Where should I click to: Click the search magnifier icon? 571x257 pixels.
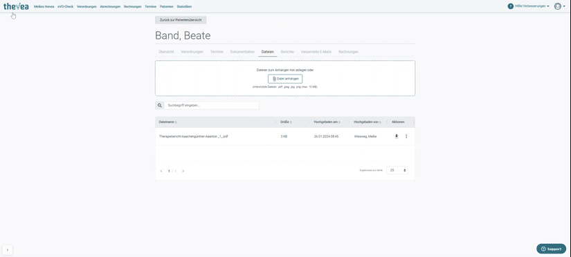159,106
